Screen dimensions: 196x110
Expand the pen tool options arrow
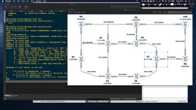click(163, 5)
